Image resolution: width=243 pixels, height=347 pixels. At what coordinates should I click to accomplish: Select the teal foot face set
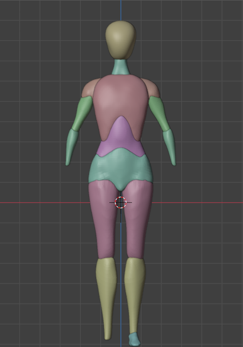pos(134,339)
